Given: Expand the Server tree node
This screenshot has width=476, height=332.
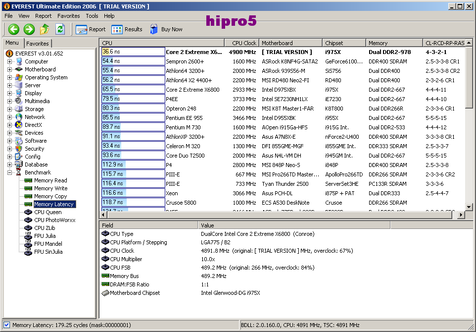Looking at the screenshot, I should [10, 85].
